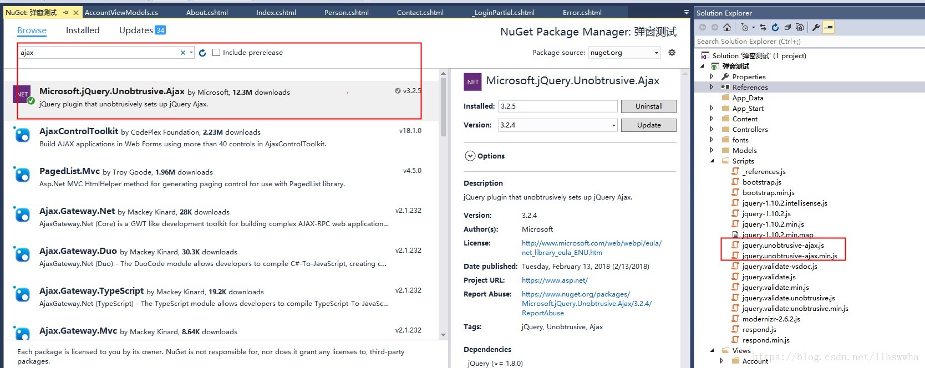The height and width of the screenshot is (368, 925).
Task: Click Solution '弹窗测试' node icon
Action: pos(705,55)
